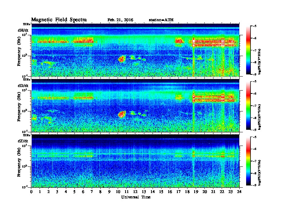Click the -8 value on the dZ/dt color bar
This screenshot has width=285, height=220.
[x=255, y=173]
